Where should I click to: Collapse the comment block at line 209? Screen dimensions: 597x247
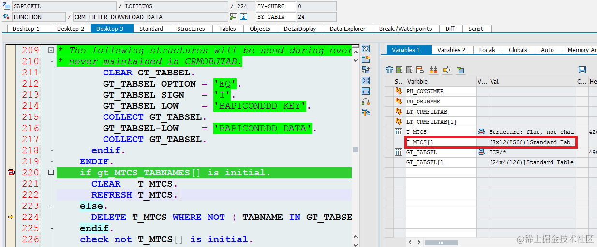(x=51, y=50)
